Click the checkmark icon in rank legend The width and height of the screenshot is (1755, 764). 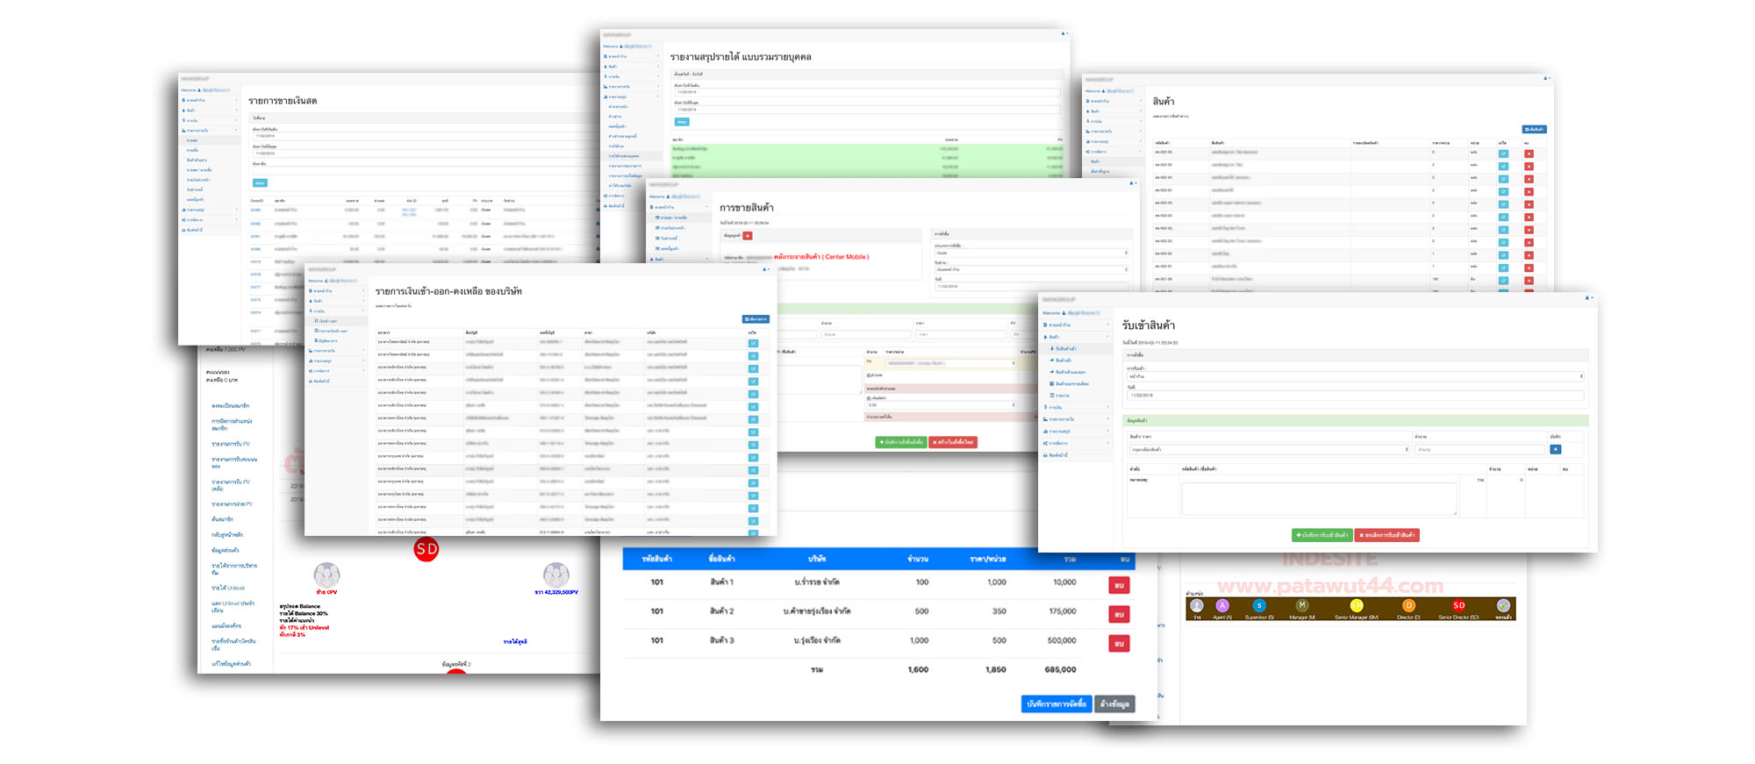click(x=1504, y=605)
